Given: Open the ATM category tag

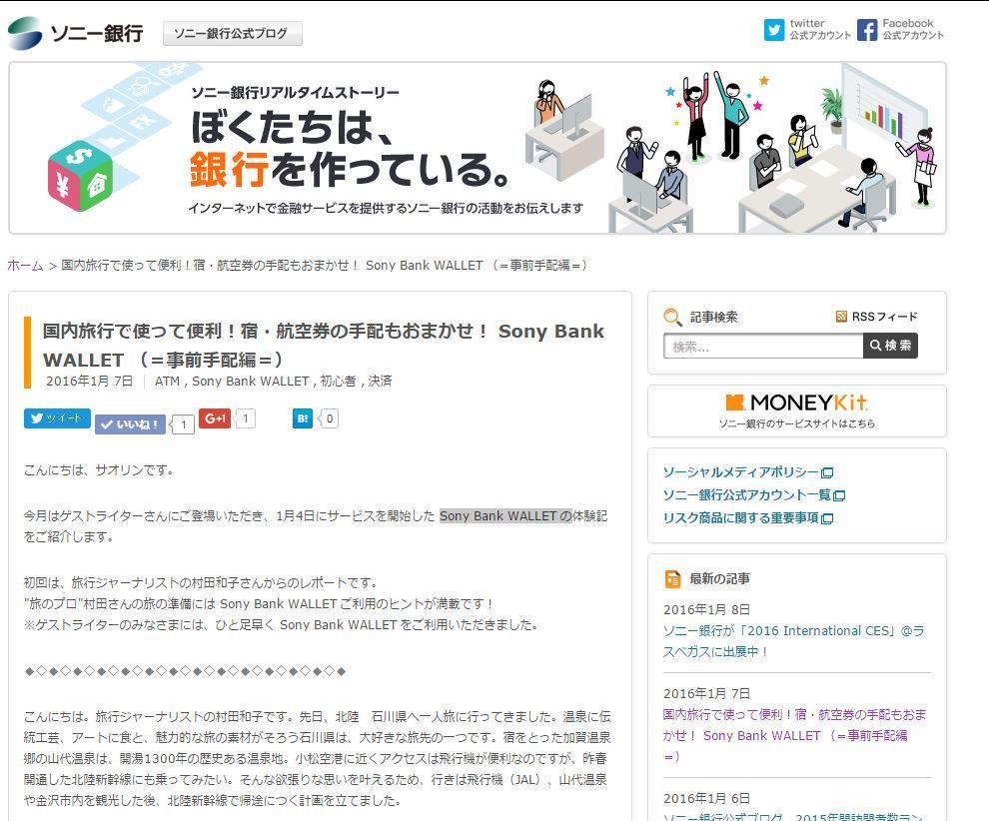Looking at the screenshot, I should pos(167,381).
